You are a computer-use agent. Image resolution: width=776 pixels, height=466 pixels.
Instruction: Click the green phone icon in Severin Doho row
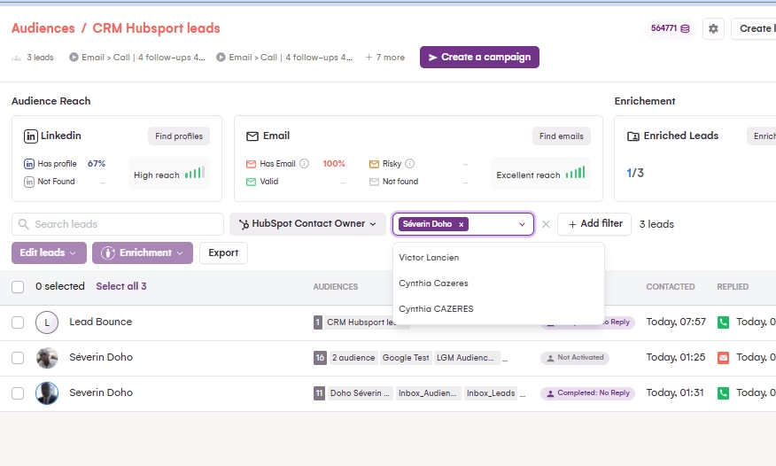point(723,393)
